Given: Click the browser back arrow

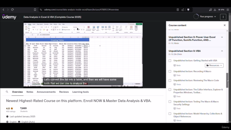Looking at the screenshot, I should (3, 10).
